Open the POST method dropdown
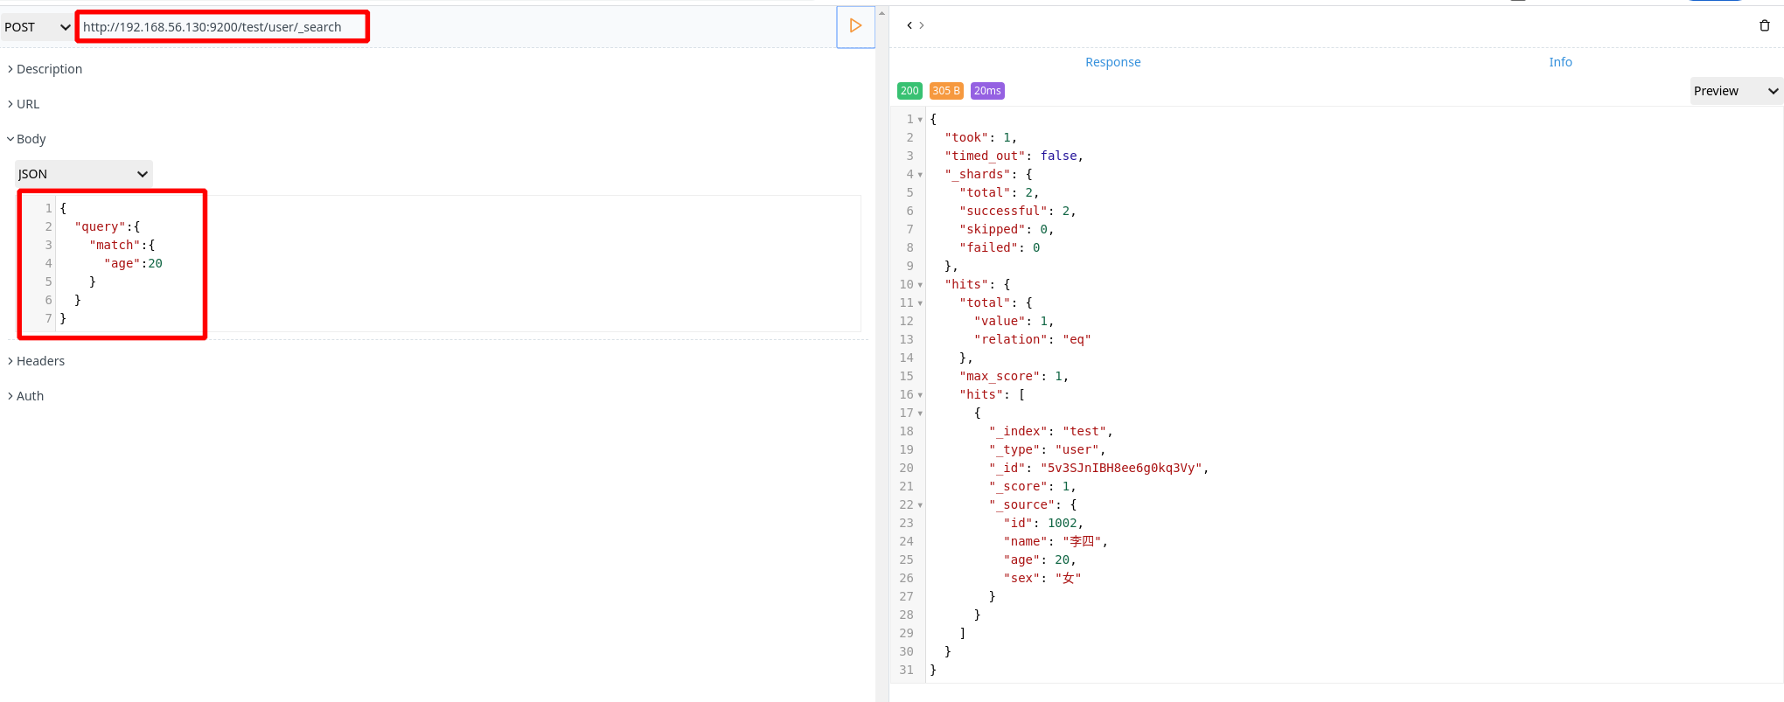The image size is (1784, 702). [x=37, y=27]
